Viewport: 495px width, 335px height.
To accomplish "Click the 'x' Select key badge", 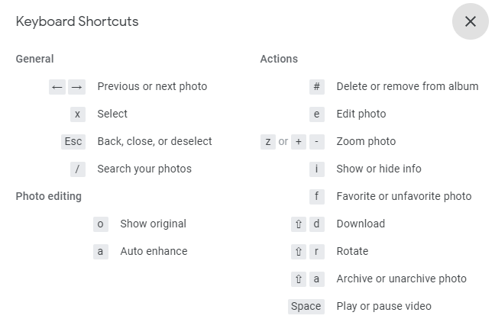I will pyautogui.click(x=77, y=114).
